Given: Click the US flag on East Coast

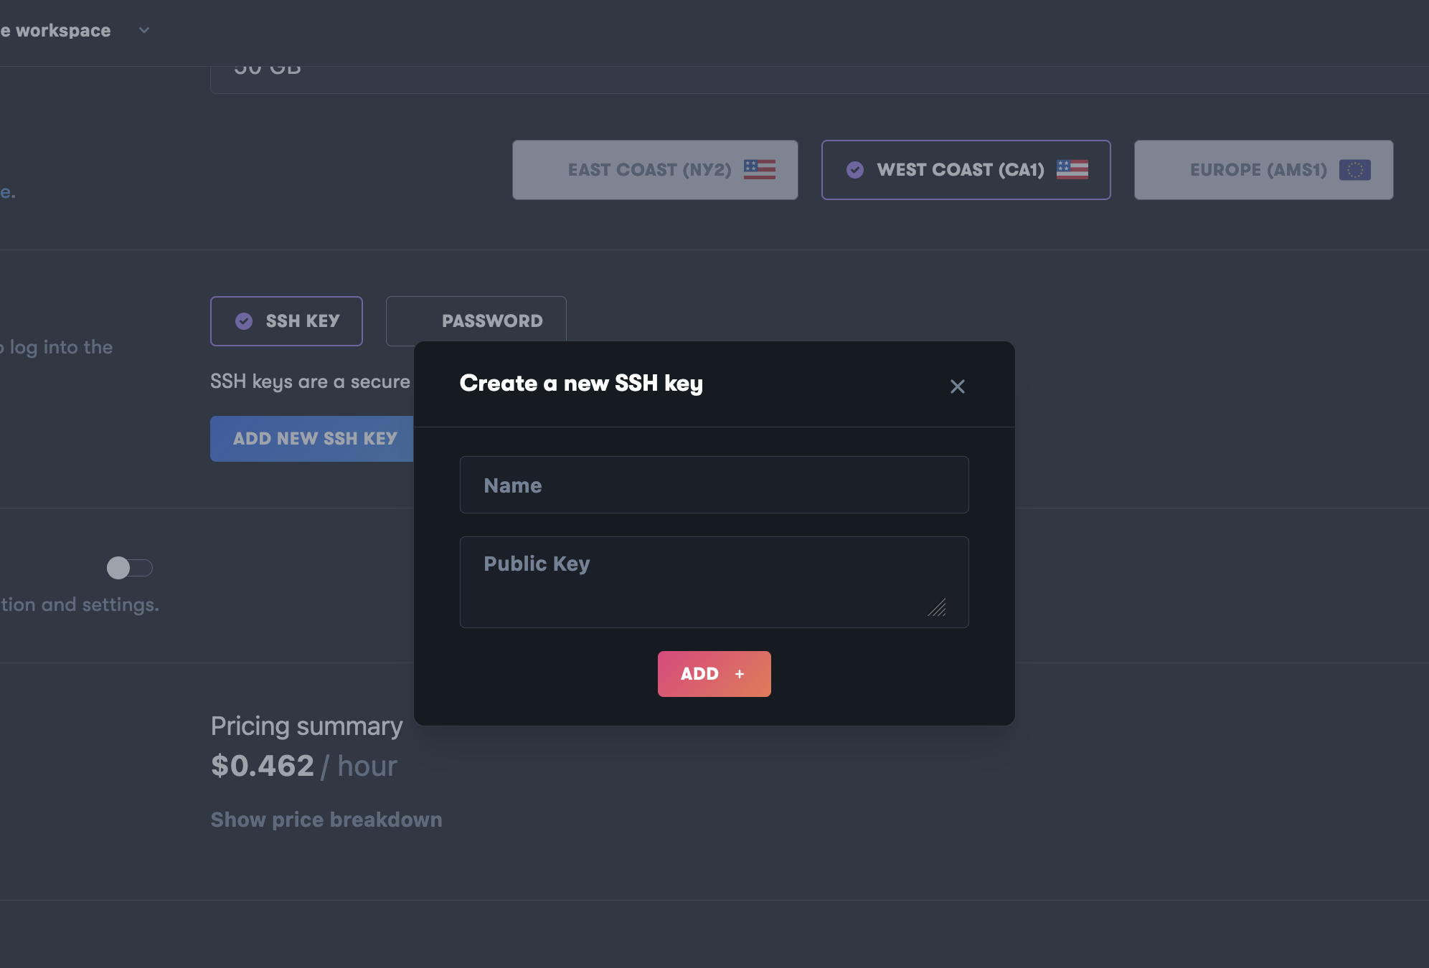Looking at the screenshot, I should (x=759, y=169).
